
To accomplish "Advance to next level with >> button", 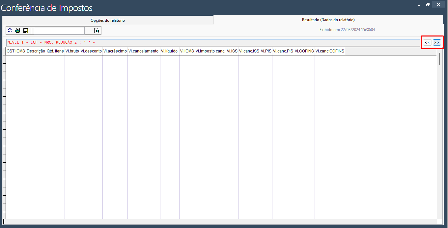I will [x=437, y=43].
